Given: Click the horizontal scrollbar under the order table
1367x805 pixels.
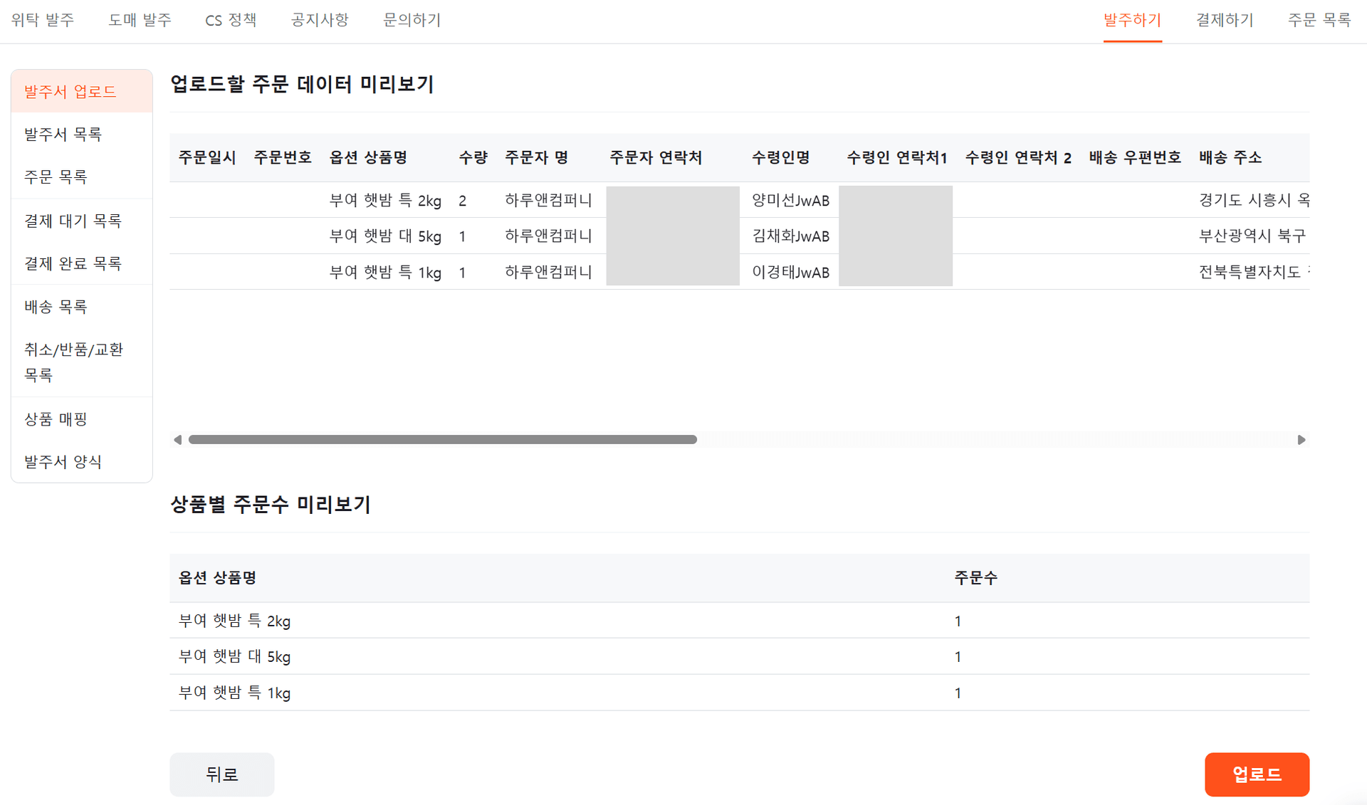Looking at the screenshot, I should coord(441,440).
